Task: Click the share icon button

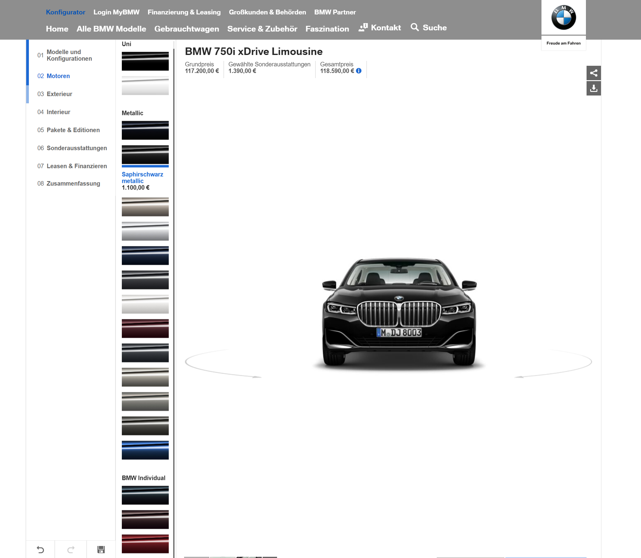Action: (x=593, y=73)
